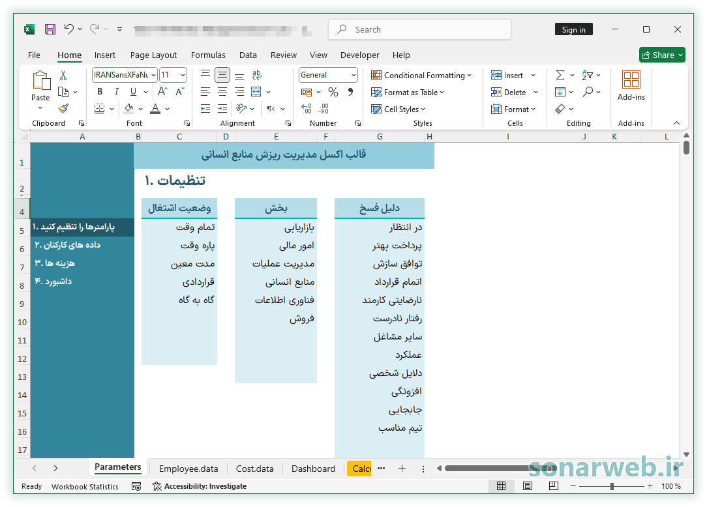
Task: Add a new sheet with plus button
Action: (x=402, y=469)
